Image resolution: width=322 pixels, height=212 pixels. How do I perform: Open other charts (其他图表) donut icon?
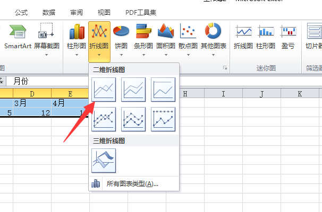[x=213, y=31]
